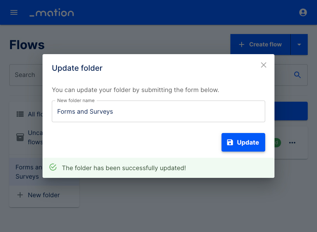
Task: Dismiss the Update folder dialog
Action: coord(264,65)
